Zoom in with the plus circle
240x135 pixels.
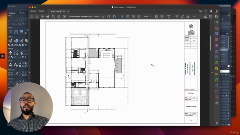[x=139, y=16]
